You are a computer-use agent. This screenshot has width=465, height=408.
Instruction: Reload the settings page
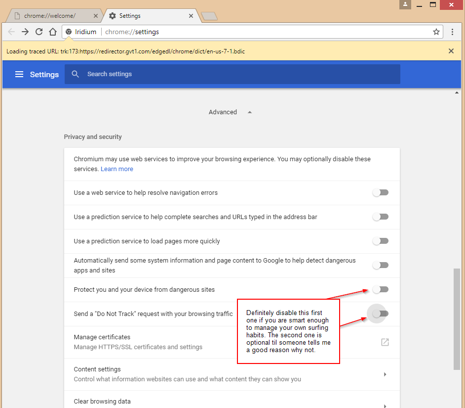point(39,32)
